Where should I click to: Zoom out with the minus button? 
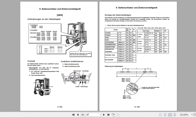click(x=194, y=115)
